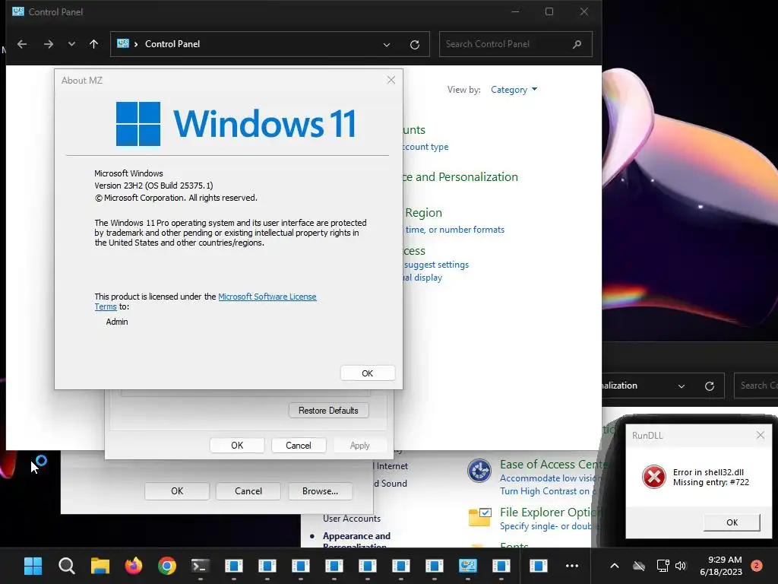Close the RunDLL error dialog
Screen dimensions: 778x584
click(760, 435)
